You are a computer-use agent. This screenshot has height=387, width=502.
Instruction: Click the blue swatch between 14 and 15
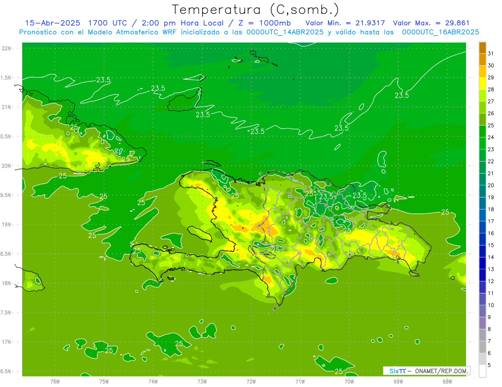coord(482,251)
